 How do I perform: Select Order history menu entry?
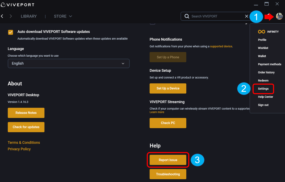coord(266,72)
